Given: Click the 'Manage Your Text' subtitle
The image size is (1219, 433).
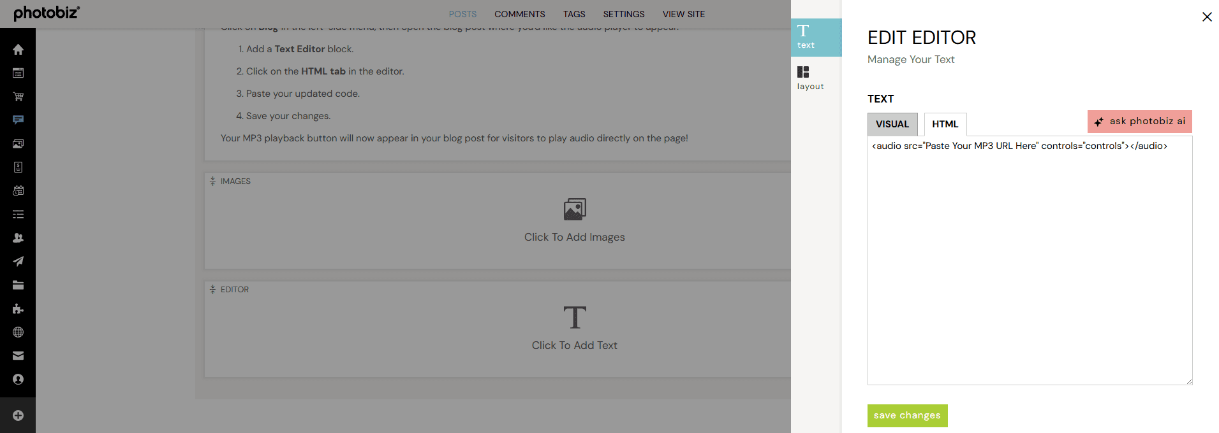Looking at the screenshot, I should coord(911,59).
